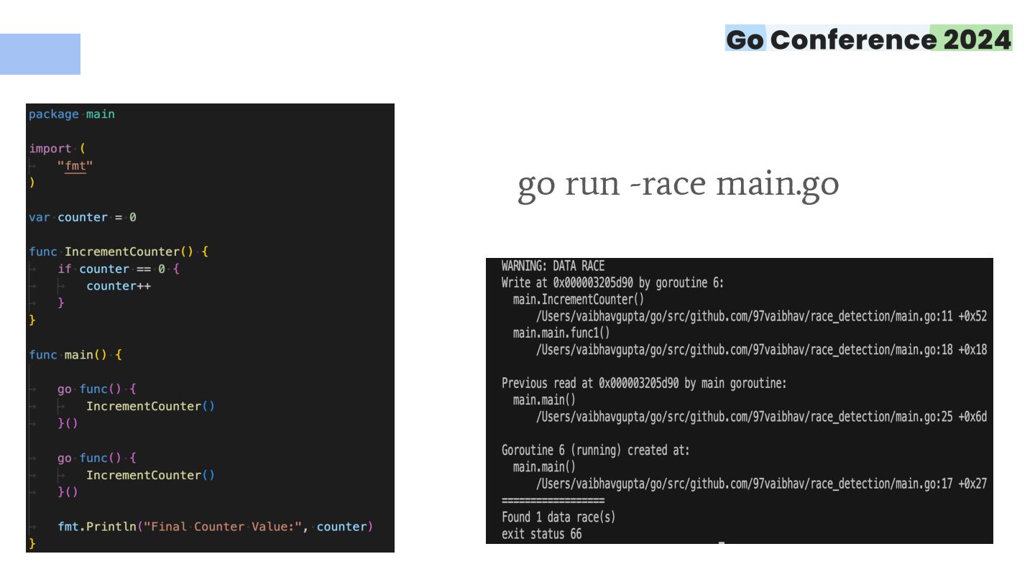Screen dimensions: 1035x582
Task: Click the path ending 'main.go:11 +0x52'
Action: (761, 316)
